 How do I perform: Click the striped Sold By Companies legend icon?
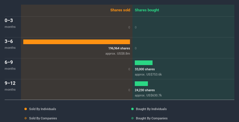point(26,118)
